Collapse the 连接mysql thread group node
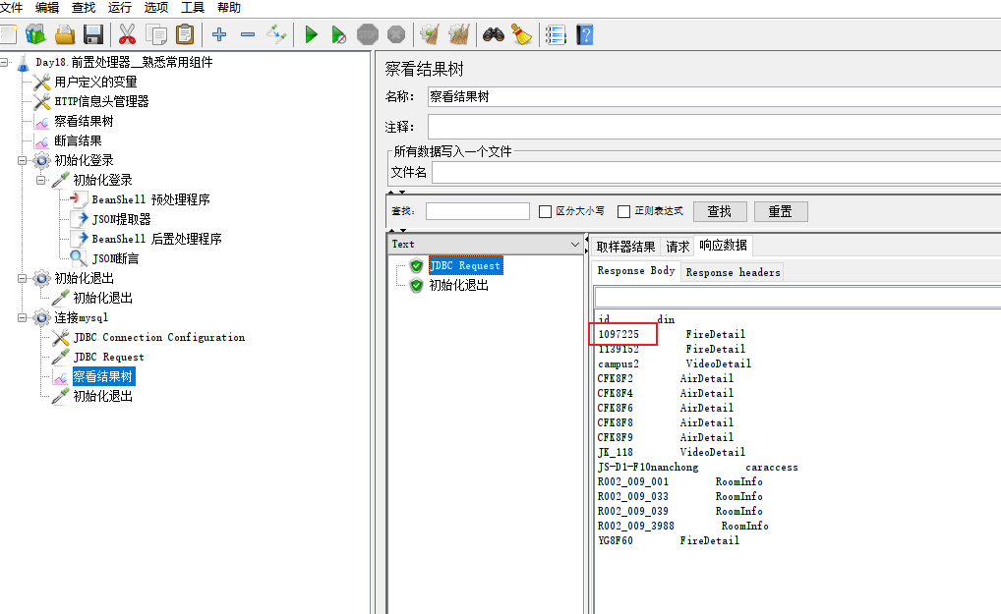The image size is (1001, 614). (23, 317)
